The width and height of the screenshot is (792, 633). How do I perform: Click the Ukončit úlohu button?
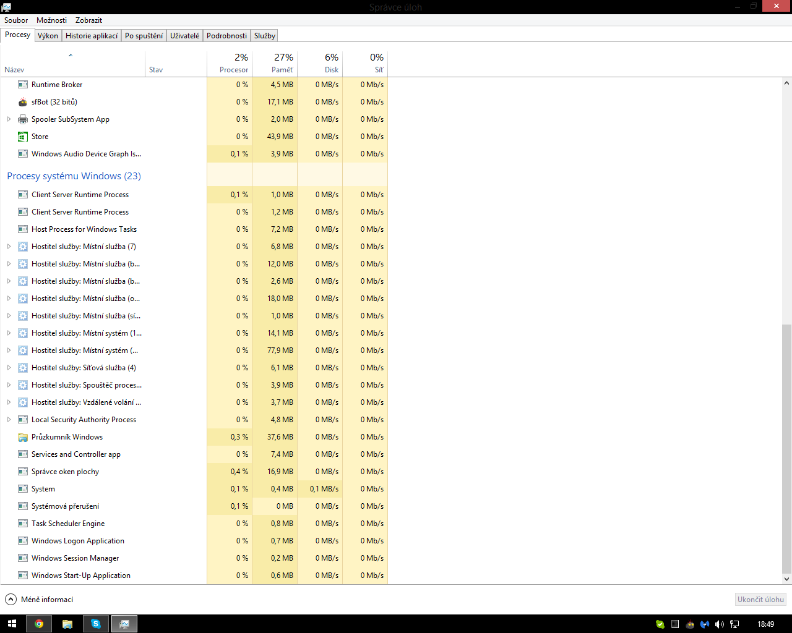tap(760, 600)
